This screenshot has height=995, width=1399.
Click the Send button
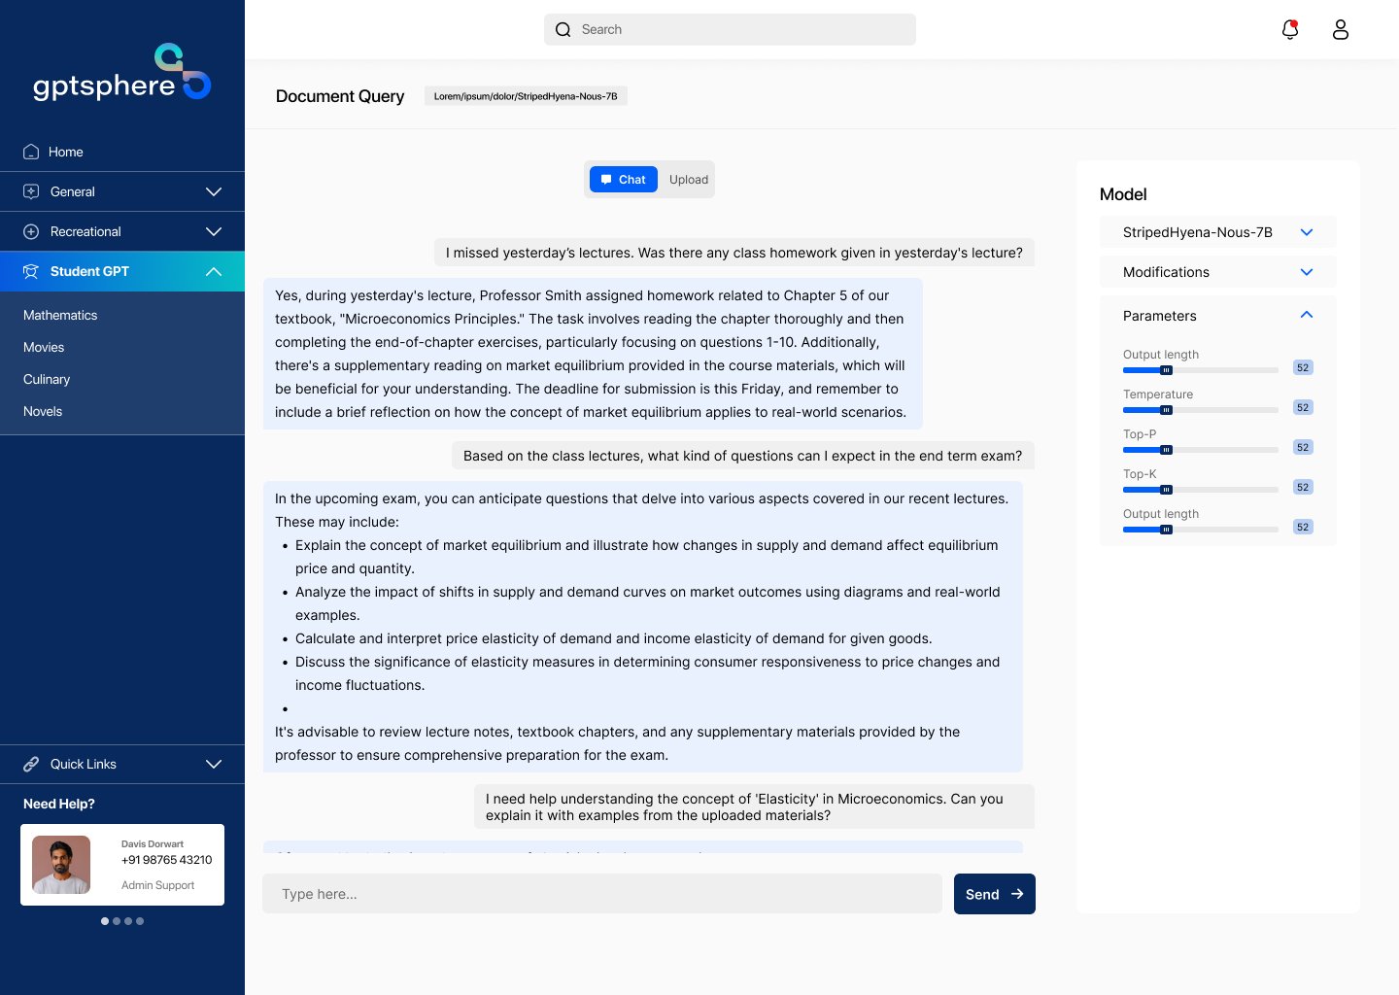(995, 894)
